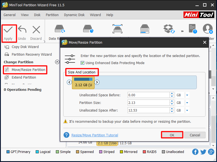Open the Data Backup box icon

[169, 29]
